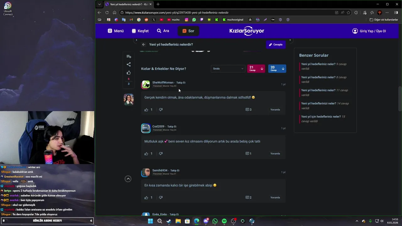Click the like thumb in the question sidebar

pyautogui.click(x=129, y=73)
